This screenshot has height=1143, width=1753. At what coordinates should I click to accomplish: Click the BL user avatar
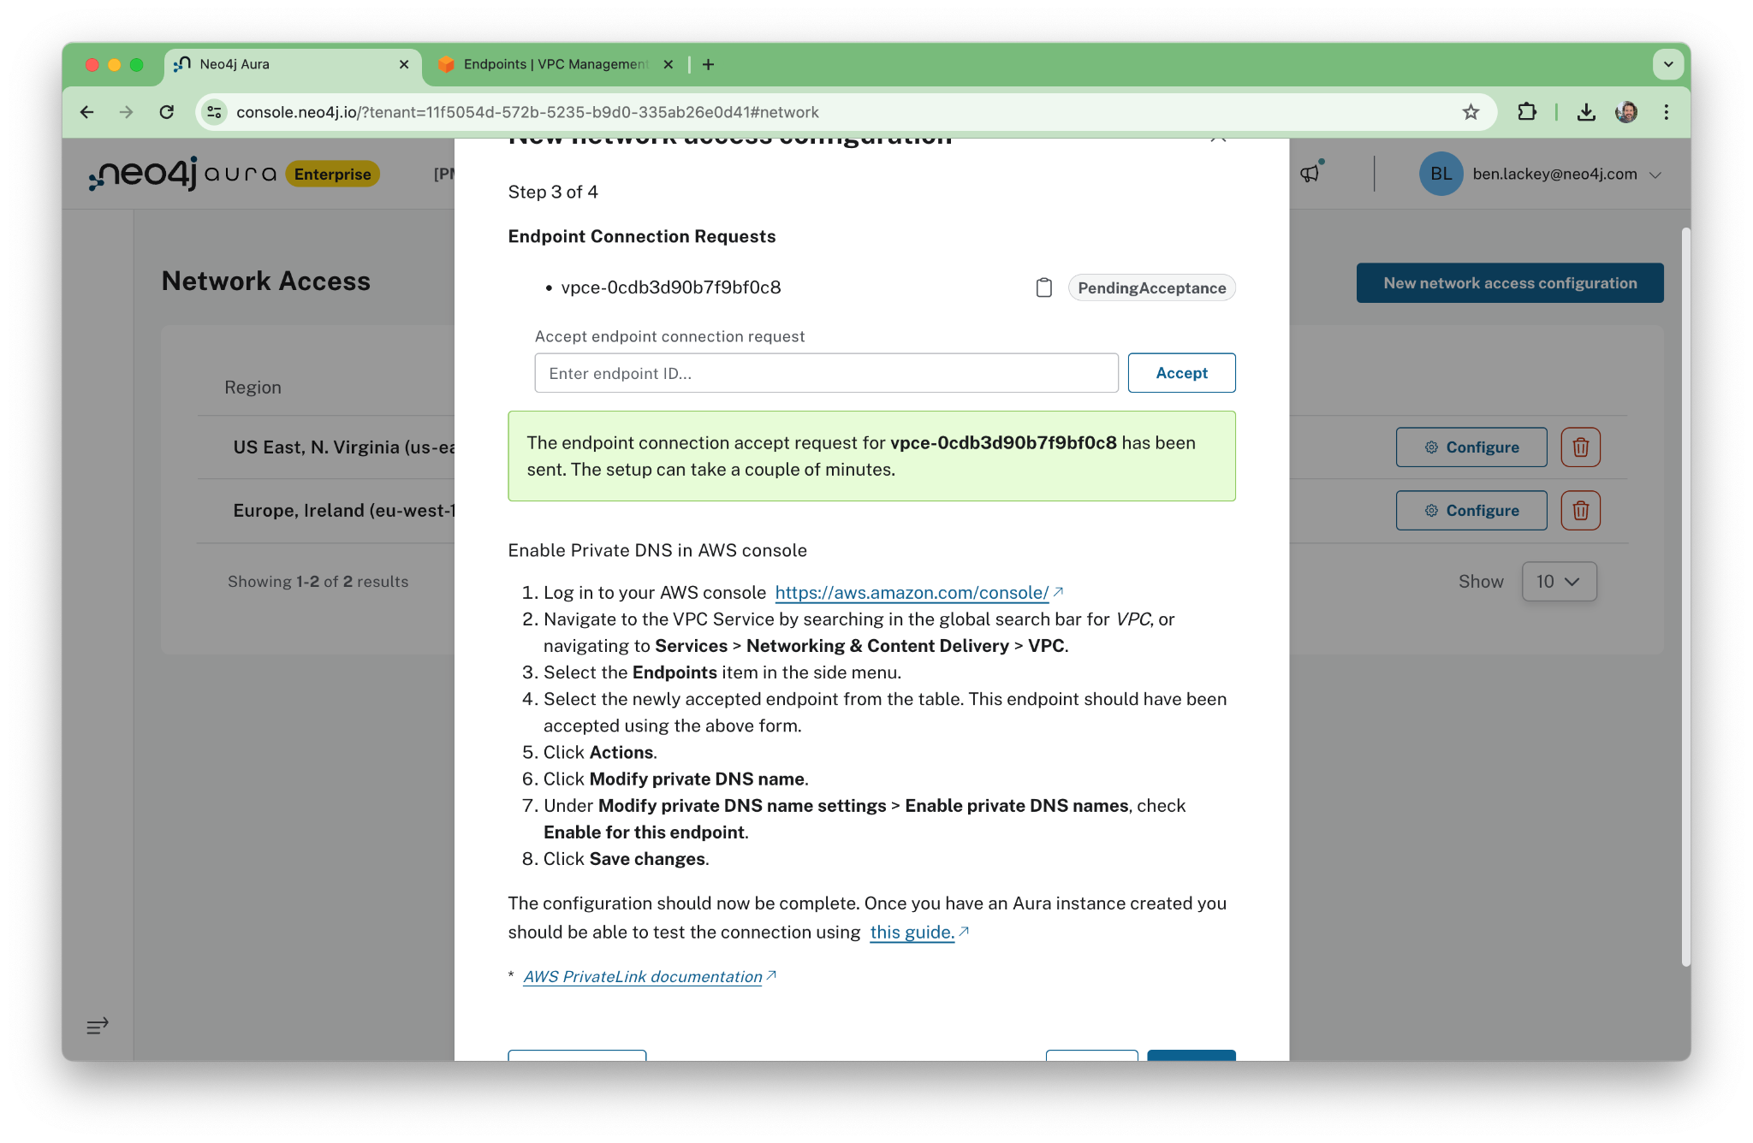click(x=1441, y=174)
